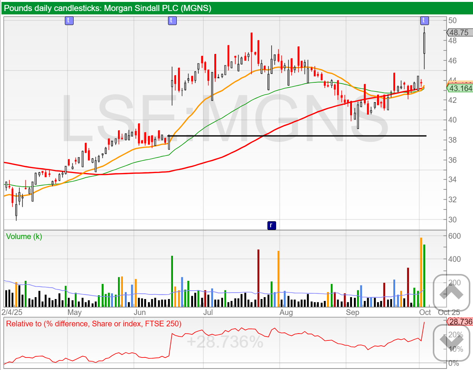The image size is (473, 370).
Task: Click the 'Oct 25' date axis label
Action: [x=449, y=312]
